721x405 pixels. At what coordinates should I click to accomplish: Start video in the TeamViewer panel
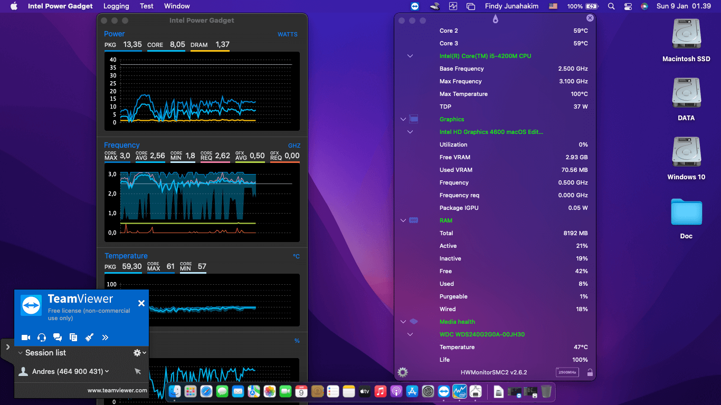click(x=25, y=337)
